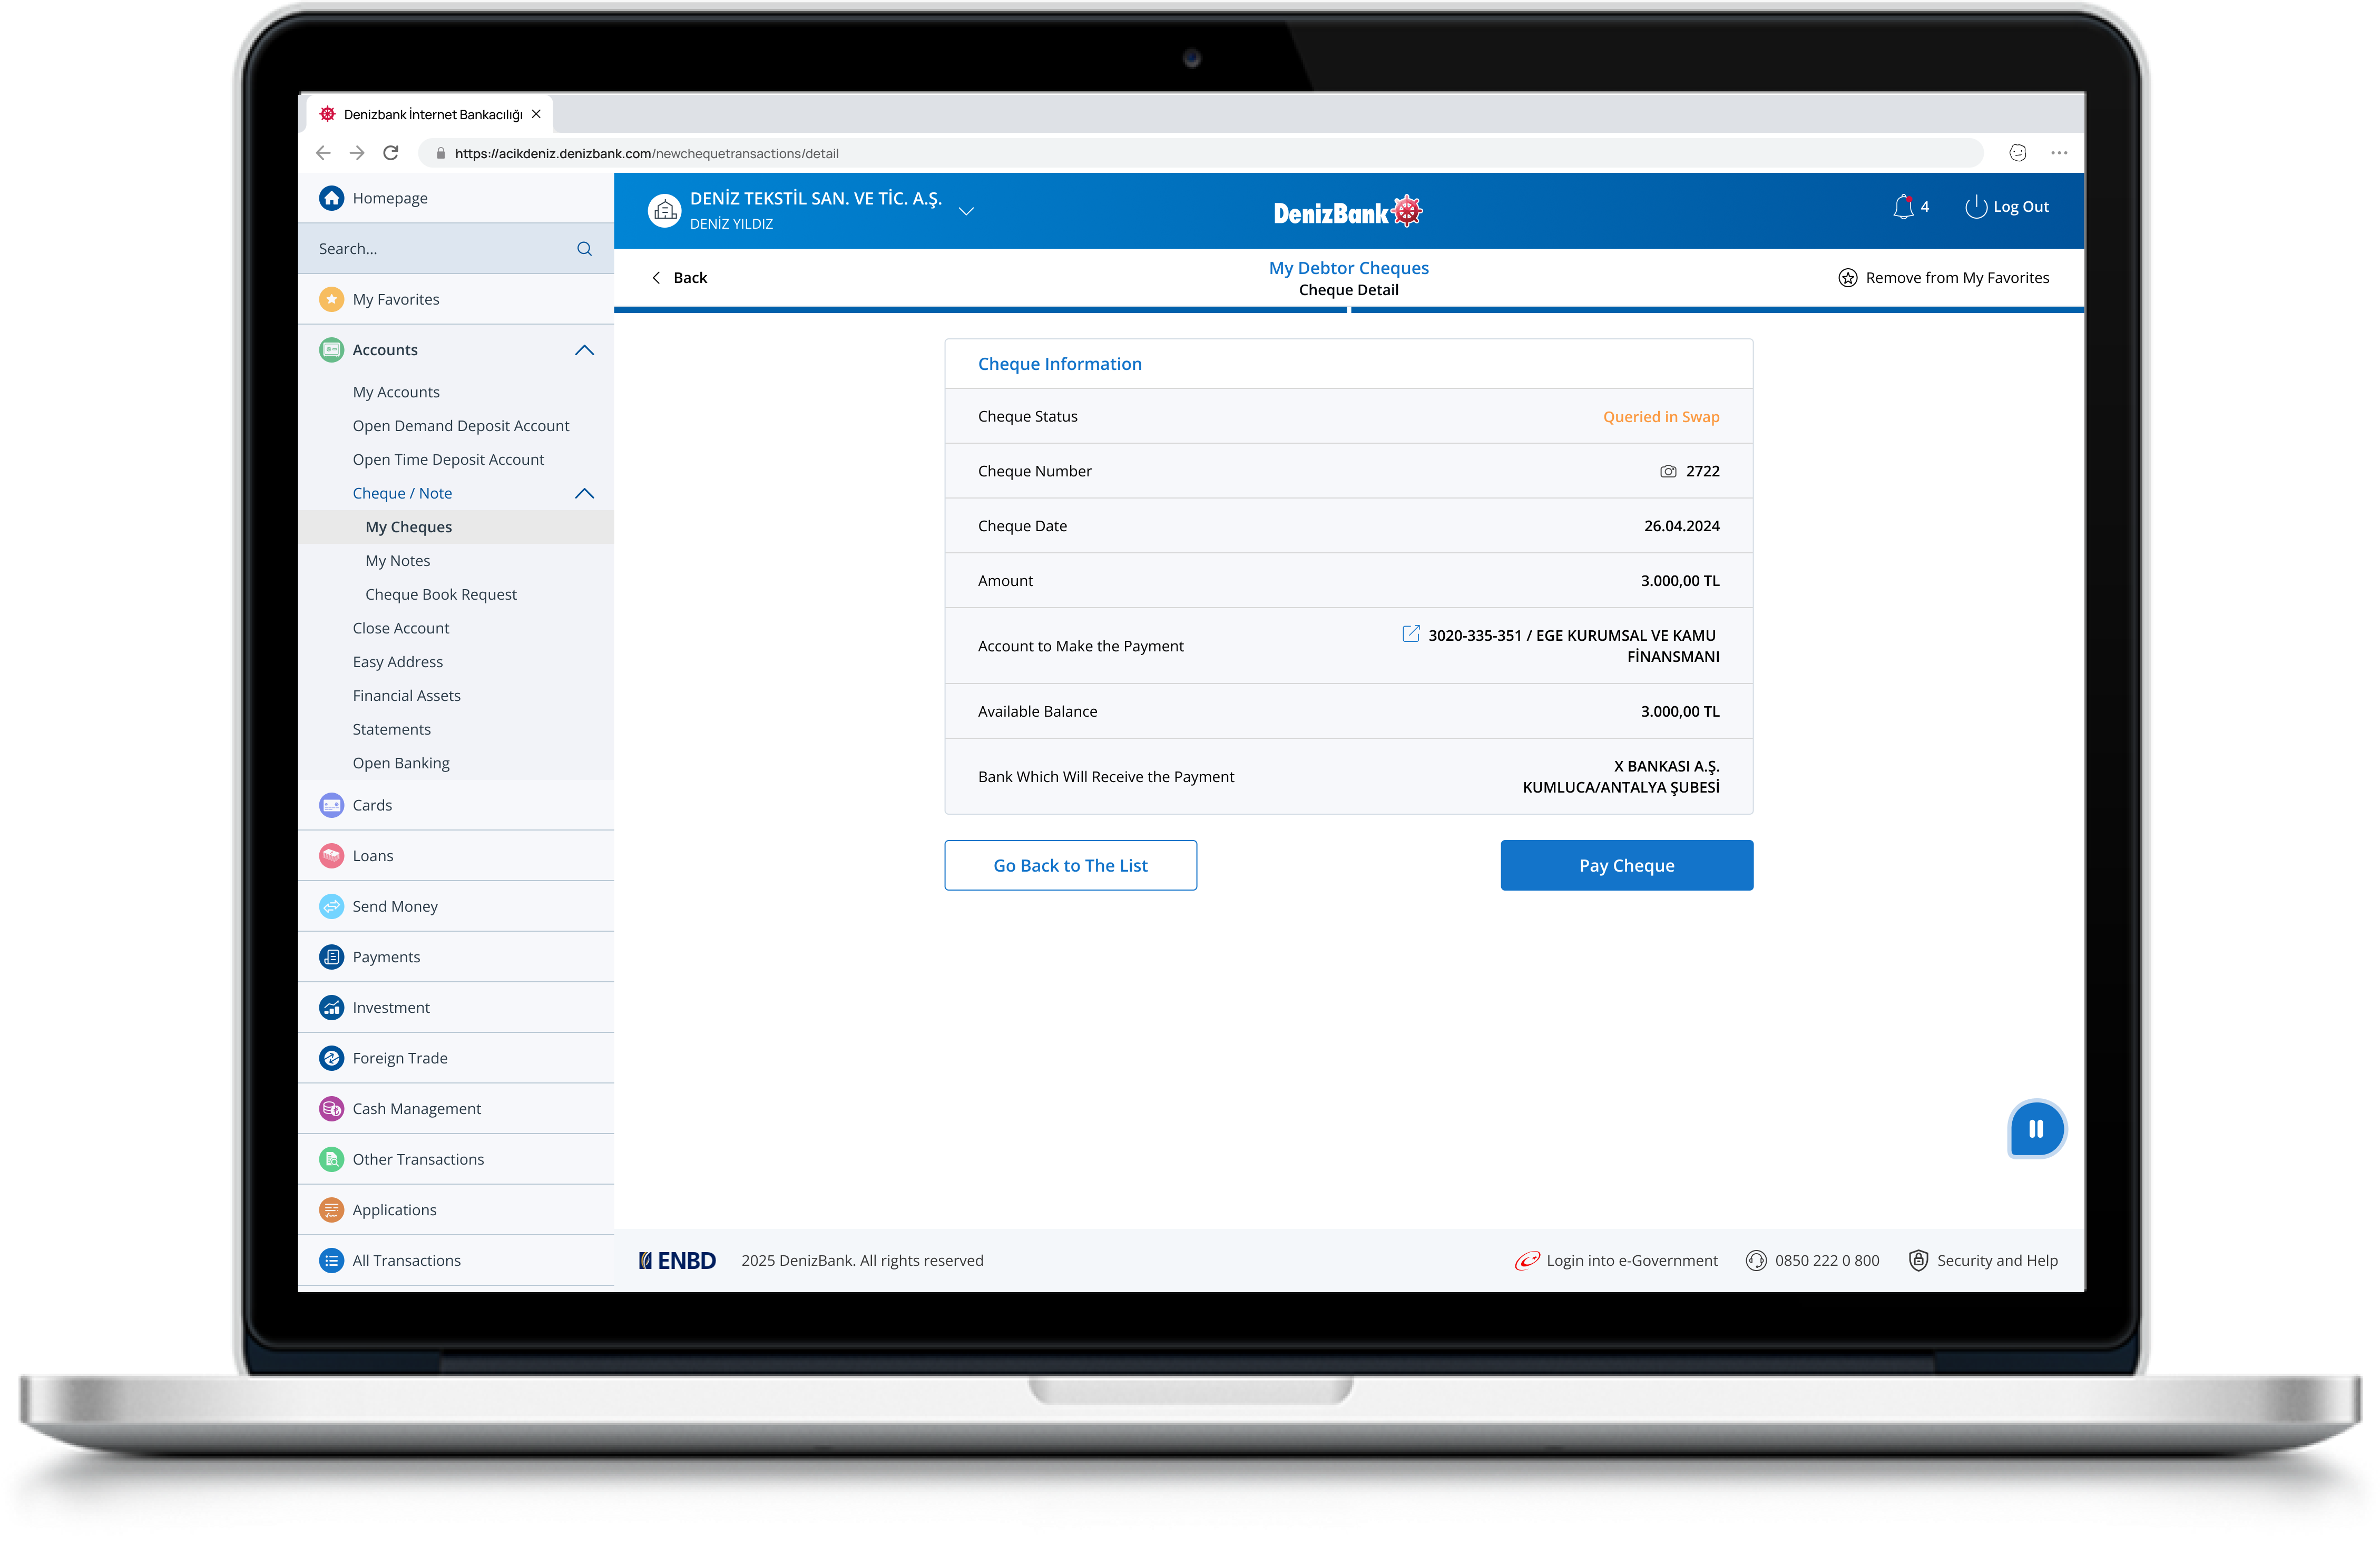Click into the sidebar Search field
This screenshot has height=1543, width=2380.
click(440, 249)
